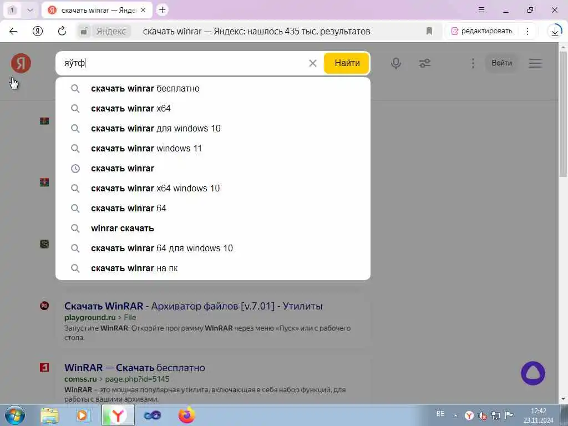The height and width of the screenshot is (426, 568).
Task: Choose suggestion скачать winrar windows 11
Action: click(x=213, y=149)
